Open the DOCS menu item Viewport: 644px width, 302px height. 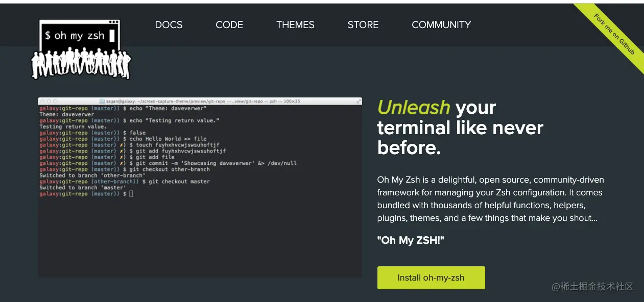pos(169,24)
